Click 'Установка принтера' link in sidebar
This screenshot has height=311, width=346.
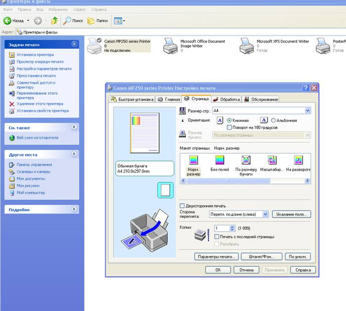[35, 55]
